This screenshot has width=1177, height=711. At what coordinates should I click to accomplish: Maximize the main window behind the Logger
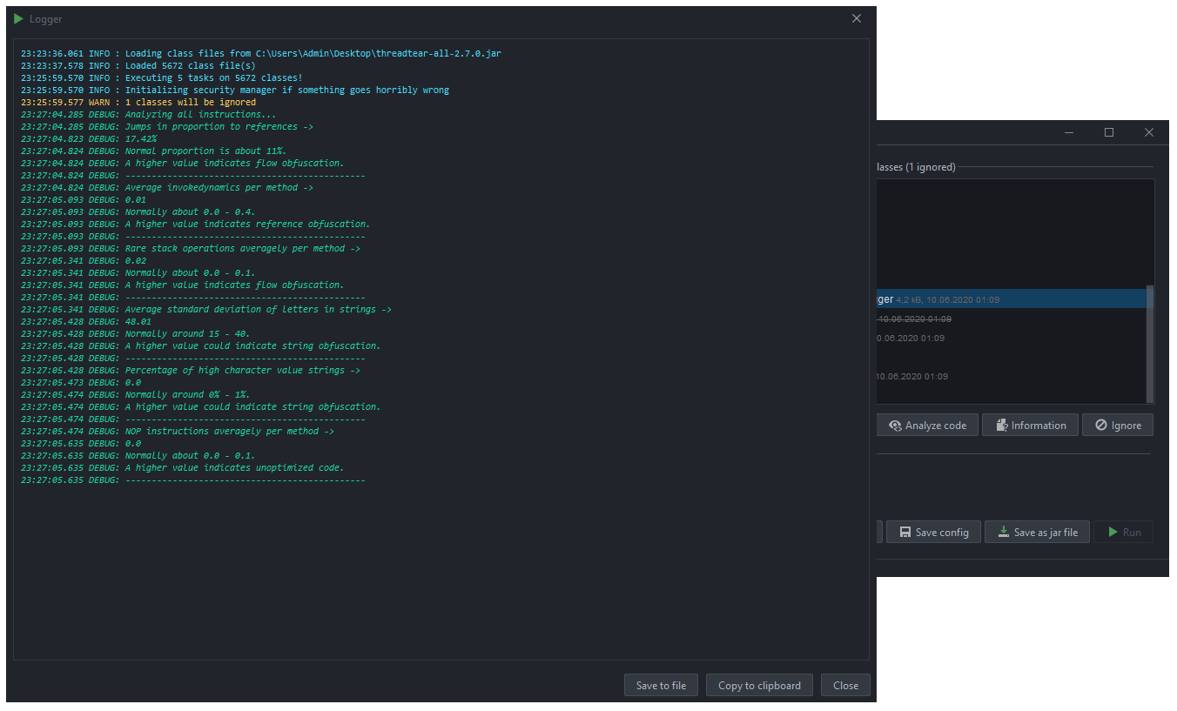click(x=1109, y=132)
